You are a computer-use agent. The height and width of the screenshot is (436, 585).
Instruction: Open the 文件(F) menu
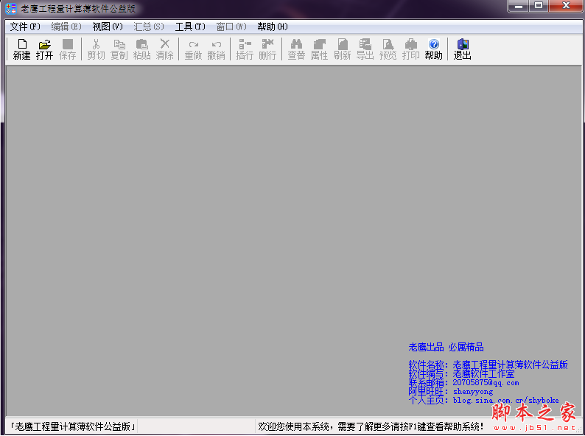click(25, 27)
